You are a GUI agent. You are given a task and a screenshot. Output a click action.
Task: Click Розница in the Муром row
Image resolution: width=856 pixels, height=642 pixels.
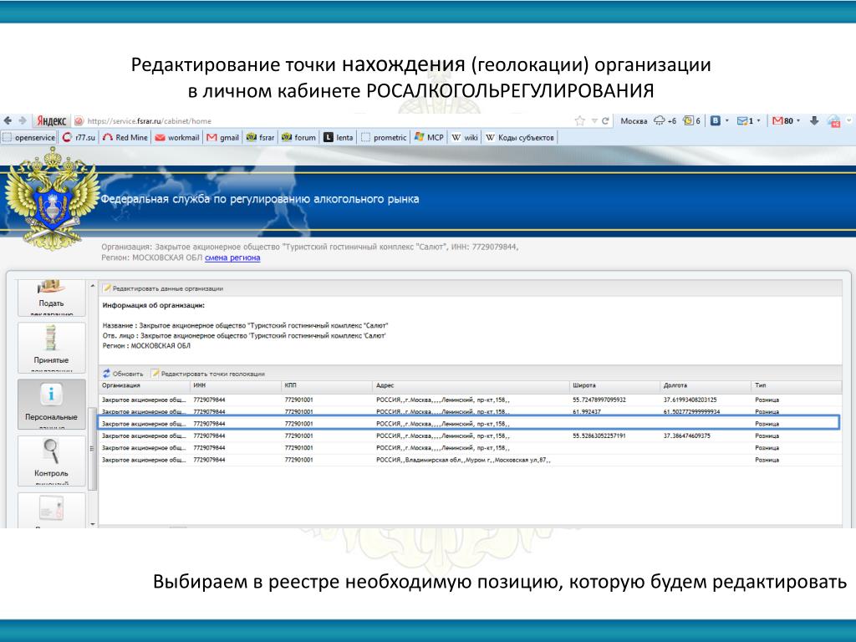click(x=767, y=460)
